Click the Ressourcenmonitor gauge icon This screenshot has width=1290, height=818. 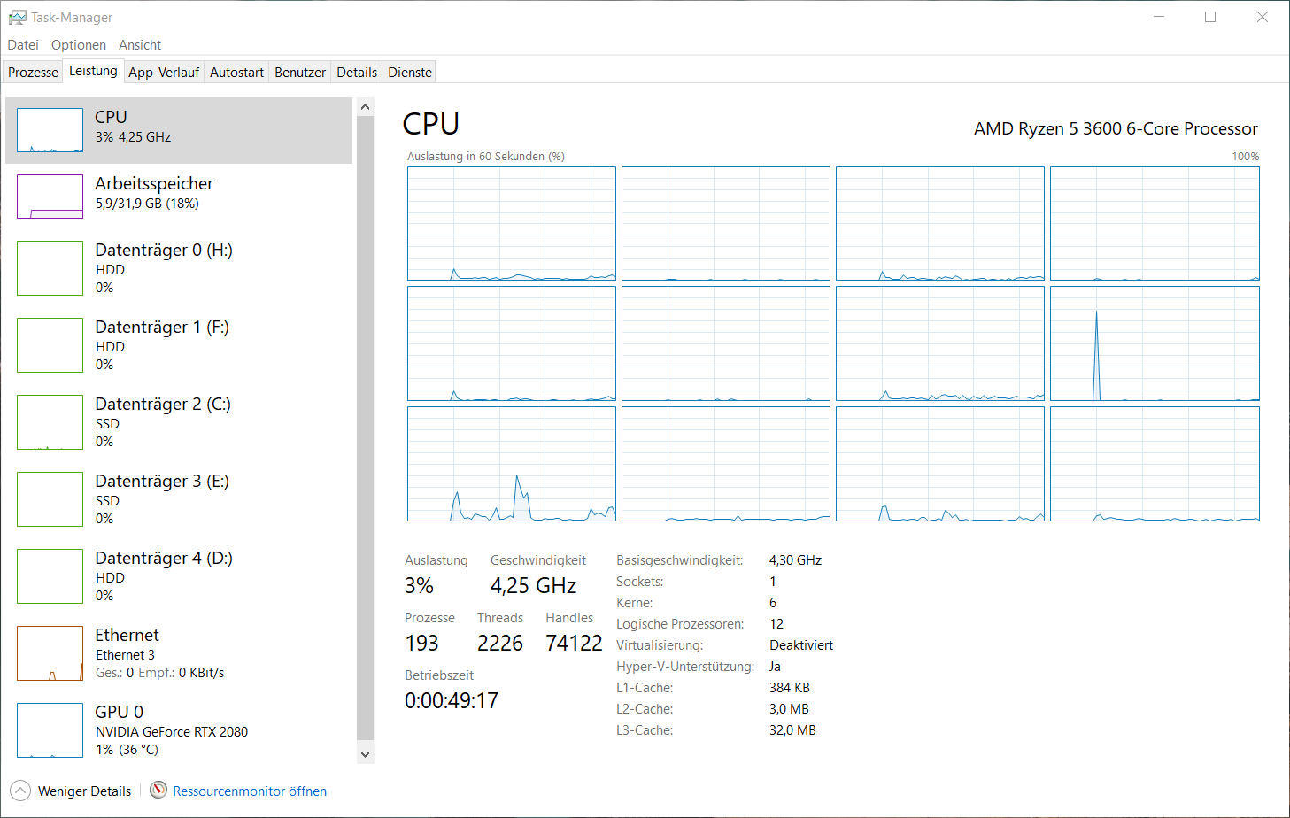158,791
